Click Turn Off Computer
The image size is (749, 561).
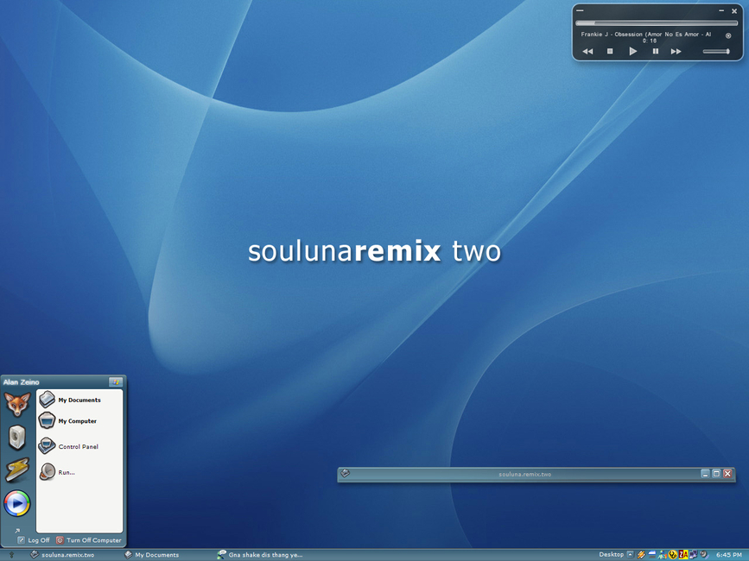tap(89, 540)
